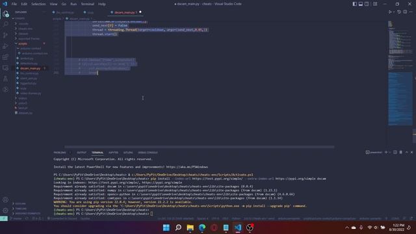Click the editor horizontal scrollbar
Viewport: 416px width, 234px height.
[199, 147]
